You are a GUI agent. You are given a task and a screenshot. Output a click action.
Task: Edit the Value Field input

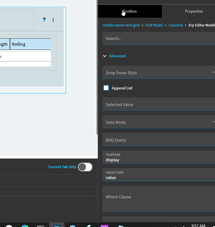(x=159, y=175)
